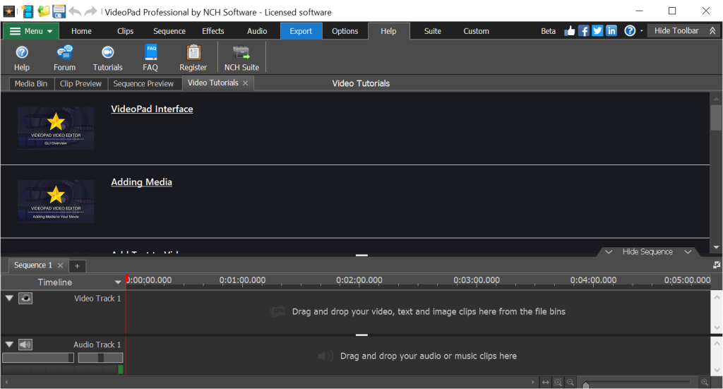The height and width of the screenshot is (389, 723).
Task: Switch to the Sequence ribbon tab
Action: pos(169,31)
